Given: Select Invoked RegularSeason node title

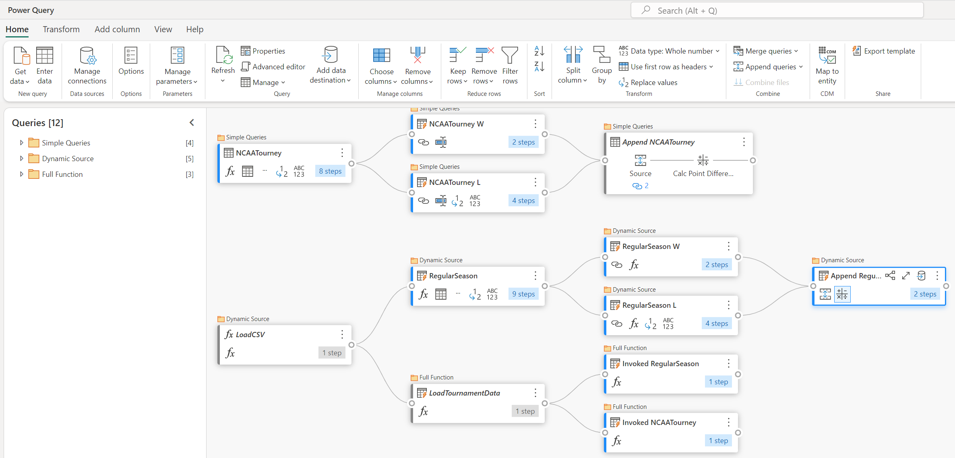Looking at the screenshot, I should pyautogui.click(x=660, y=363).
